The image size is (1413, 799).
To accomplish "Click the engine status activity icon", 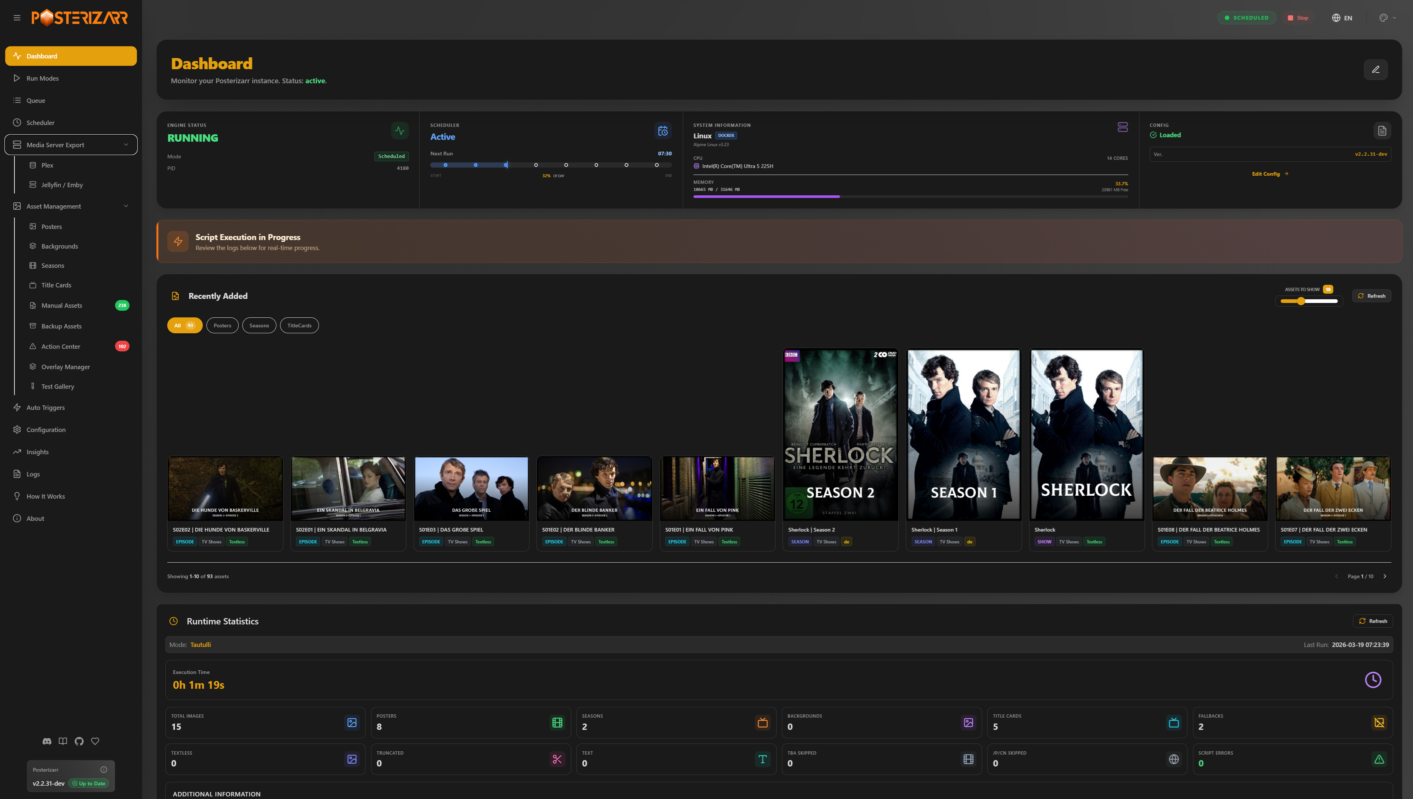I will point(400,131).
